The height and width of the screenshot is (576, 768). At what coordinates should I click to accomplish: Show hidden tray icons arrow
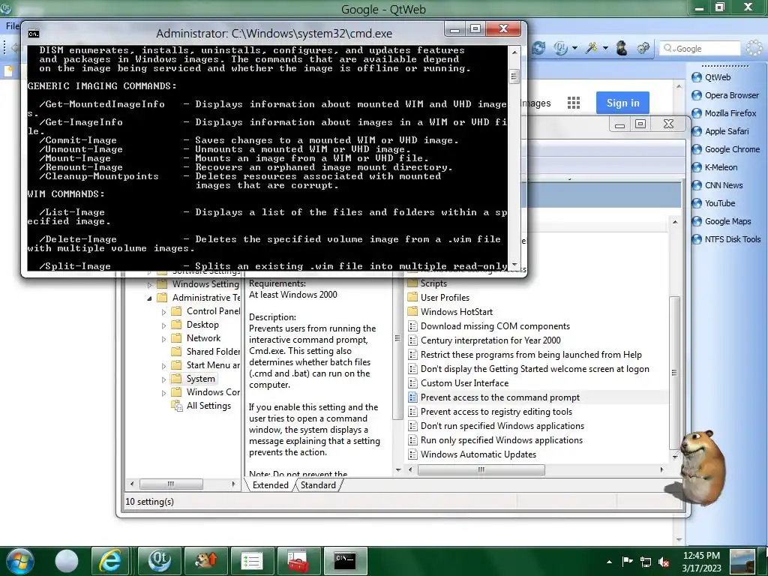click(x=609, y=562)
